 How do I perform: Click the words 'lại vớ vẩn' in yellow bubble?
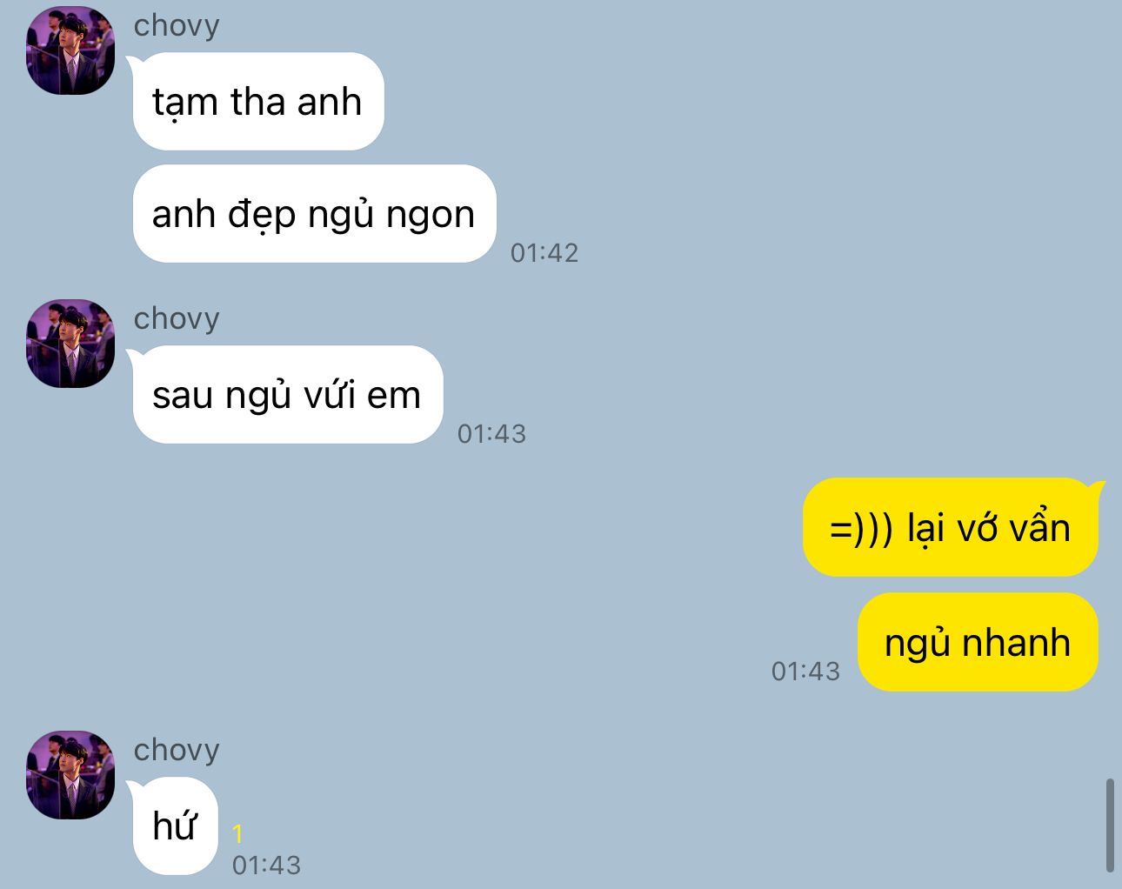[x=989, y=529]
